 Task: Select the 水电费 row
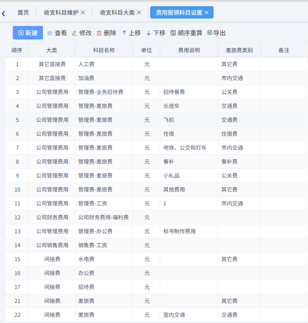point(156,259)
